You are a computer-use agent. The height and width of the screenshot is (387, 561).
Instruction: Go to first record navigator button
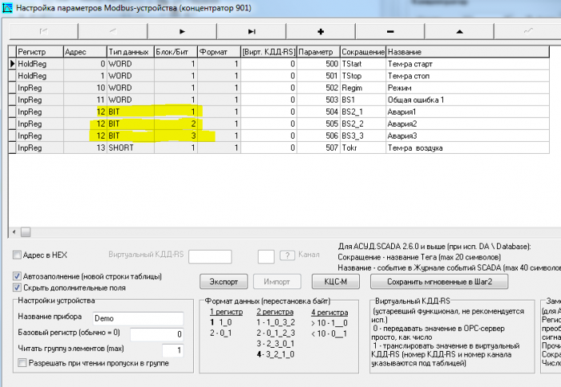(43, 31)
